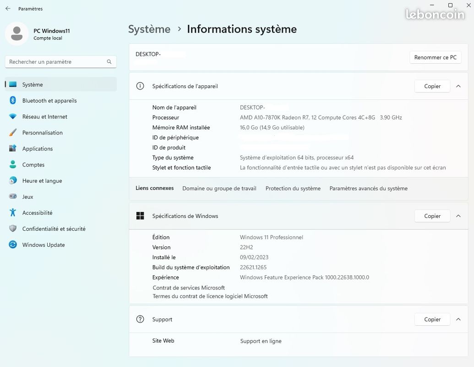
Task: Click the Personnalisation paintbrush icon
Action: (13, 132)
